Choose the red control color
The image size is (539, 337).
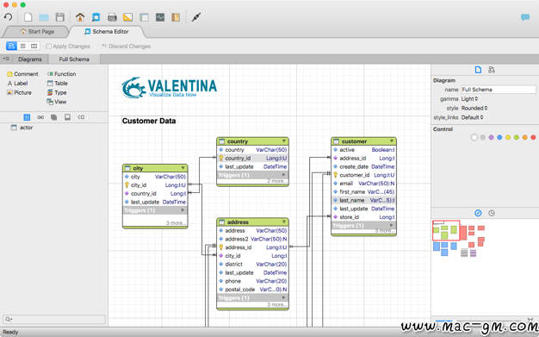point(533,137)
